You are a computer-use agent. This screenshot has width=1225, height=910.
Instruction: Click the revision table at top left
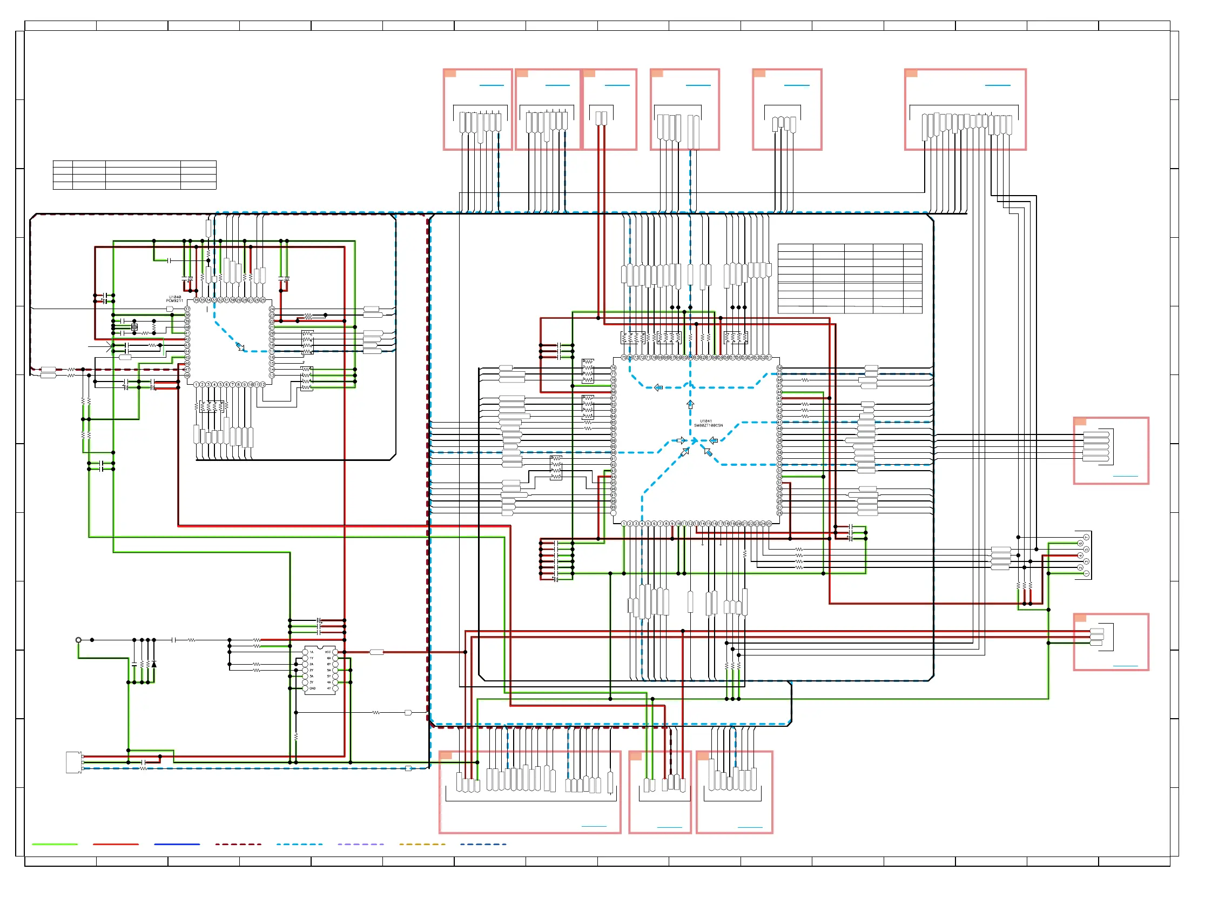(x=134, y=175)
